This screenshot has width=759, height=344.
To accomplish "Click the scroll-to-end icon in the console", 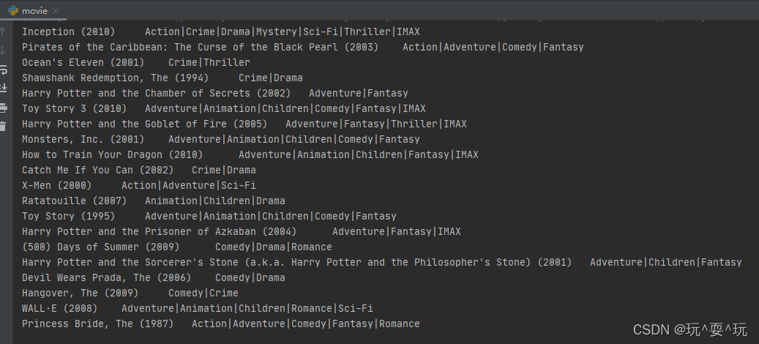I will pyautogui.click(x=3, y=88).
